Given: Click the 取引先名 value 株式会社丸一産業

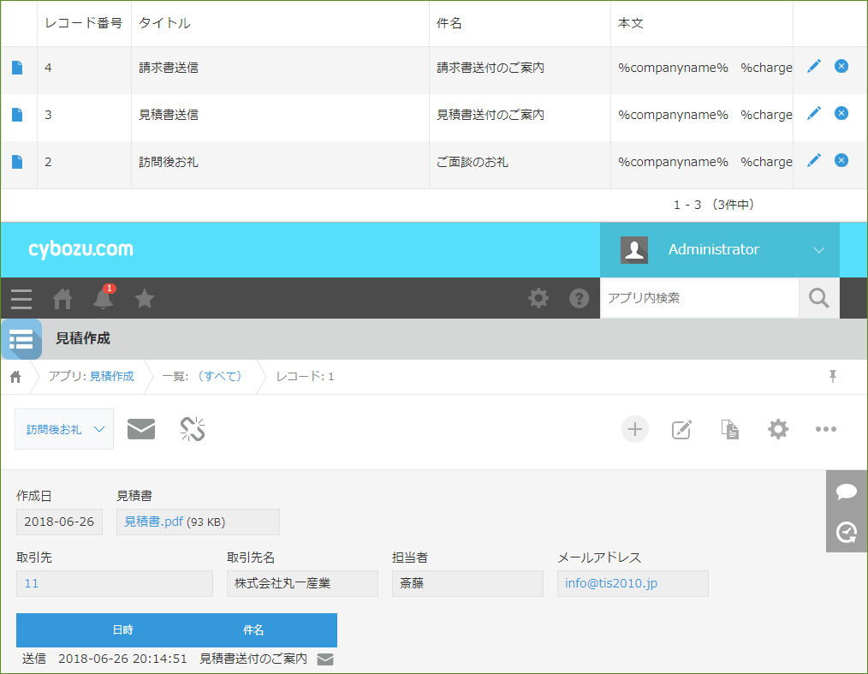Looking at the screenshot, I should coord(302,583).
